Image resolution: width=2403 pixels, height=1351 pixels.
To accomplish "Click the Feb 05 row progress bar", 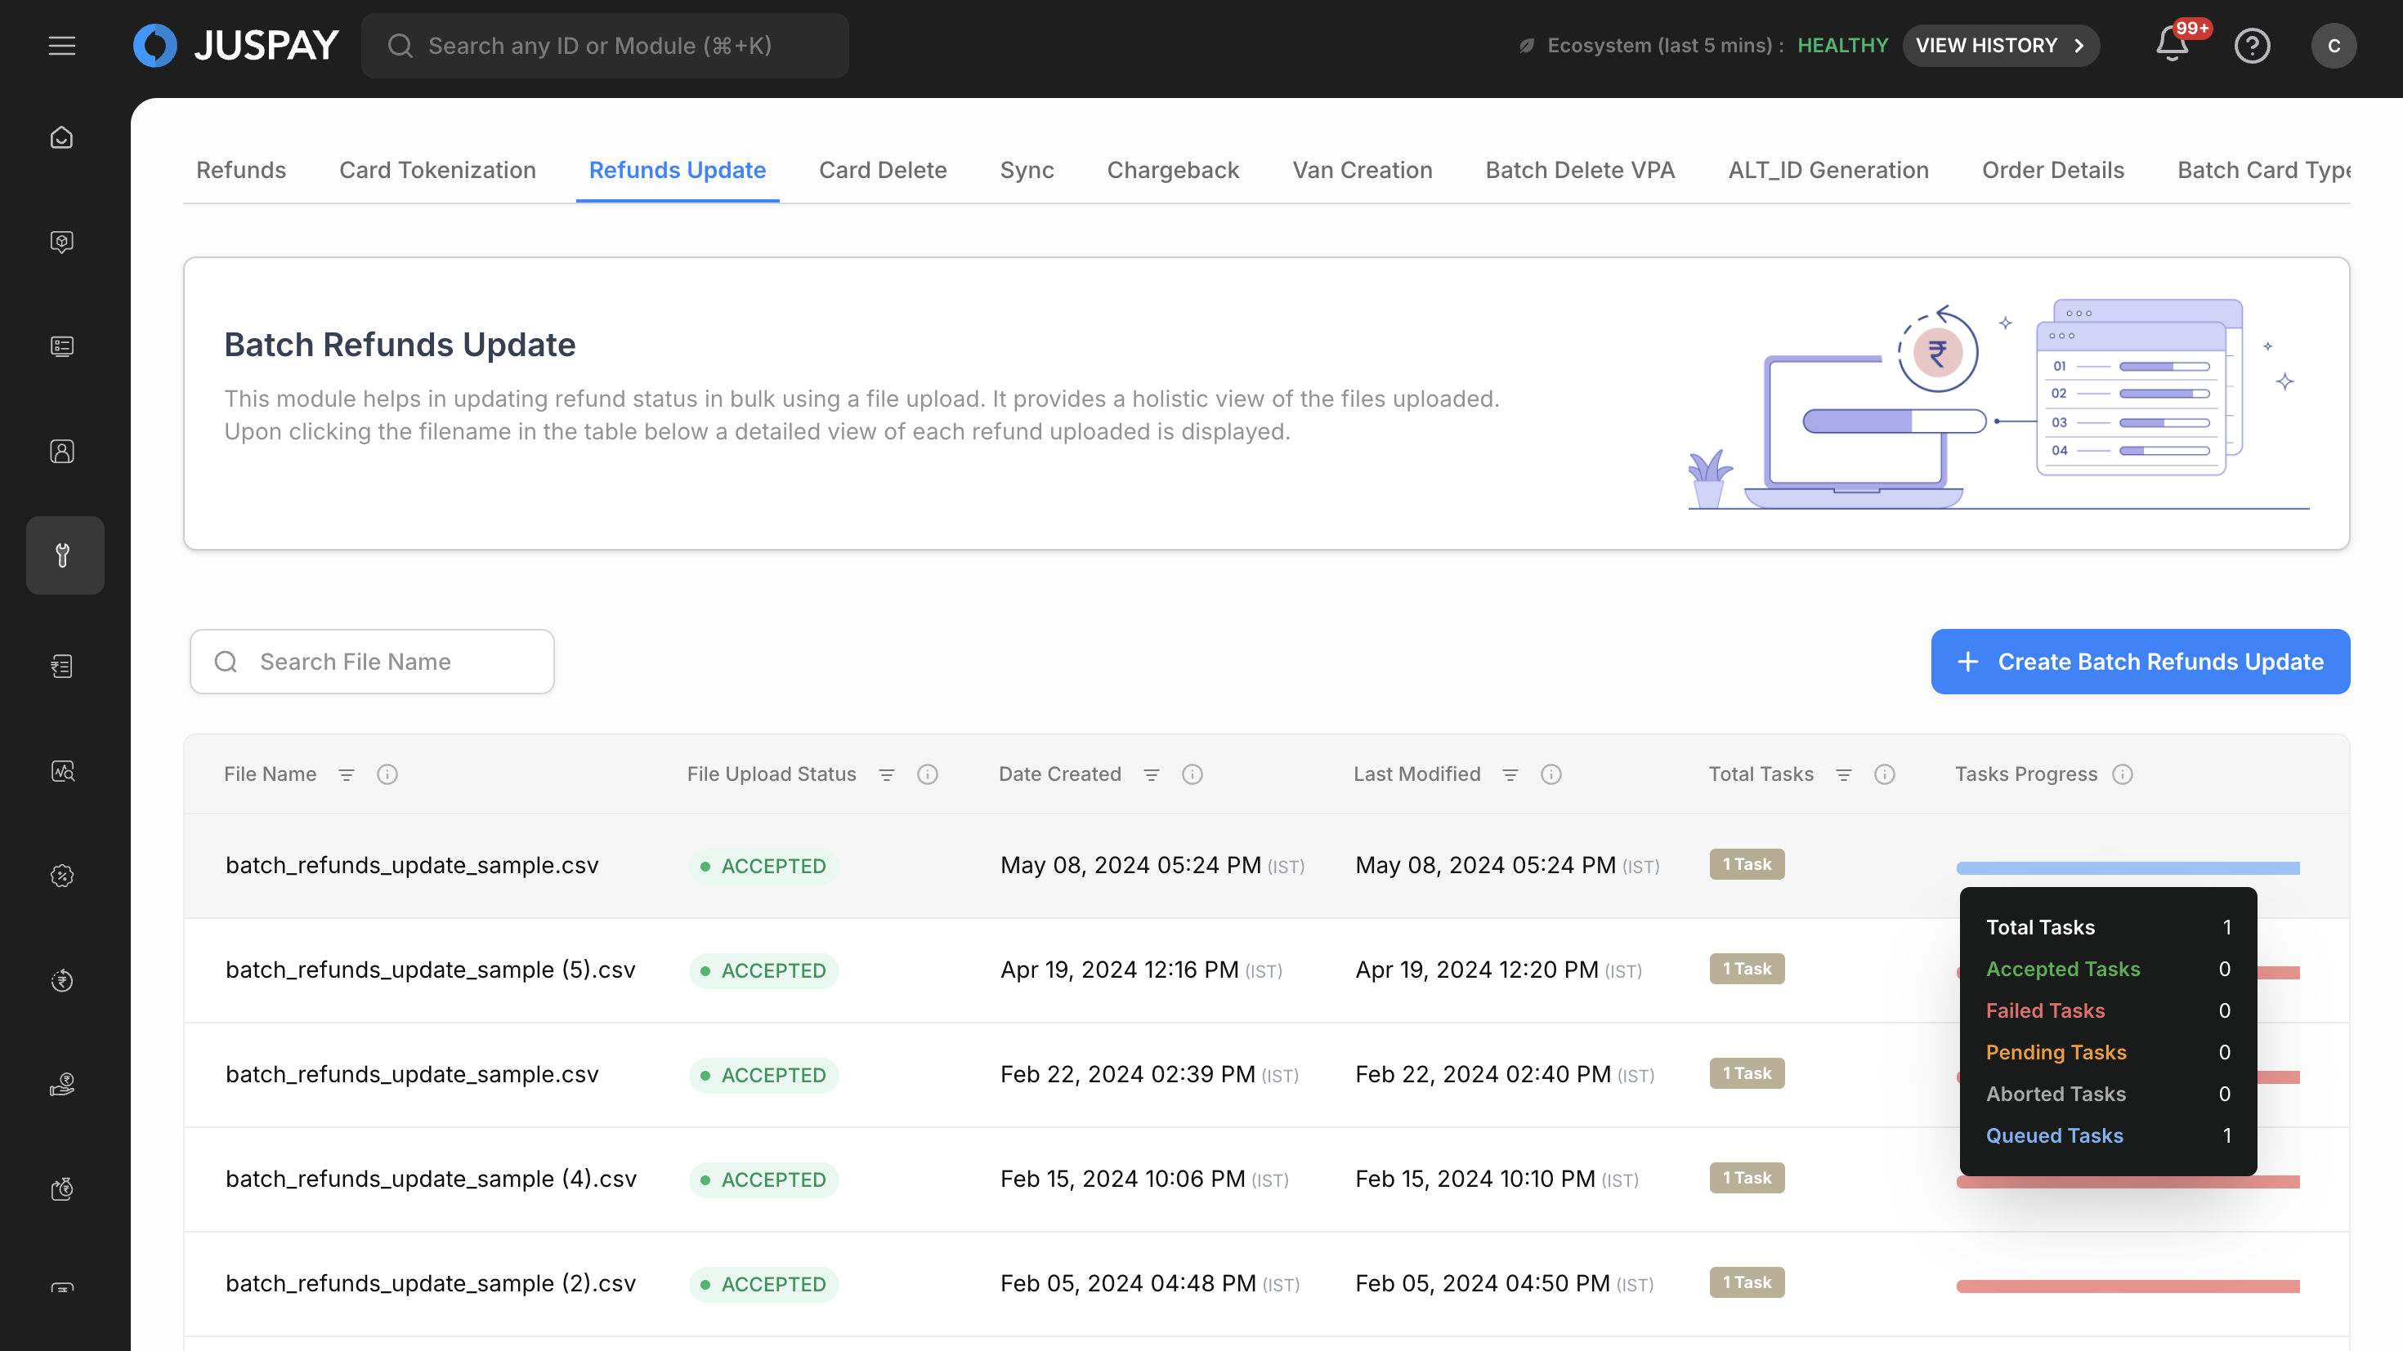I will pos(2127,1286).
